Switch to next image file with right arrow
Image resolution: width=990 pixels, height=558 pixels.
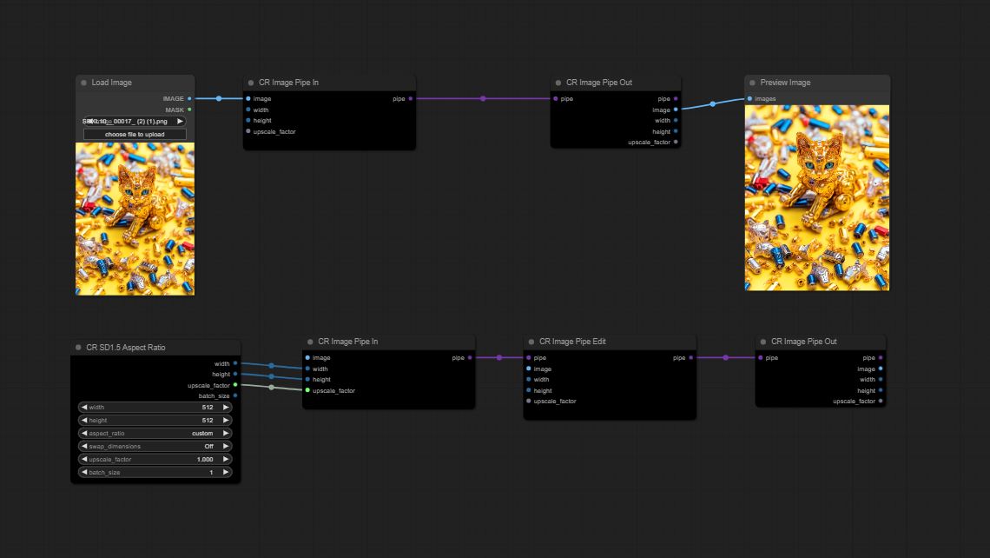[180, 122]
